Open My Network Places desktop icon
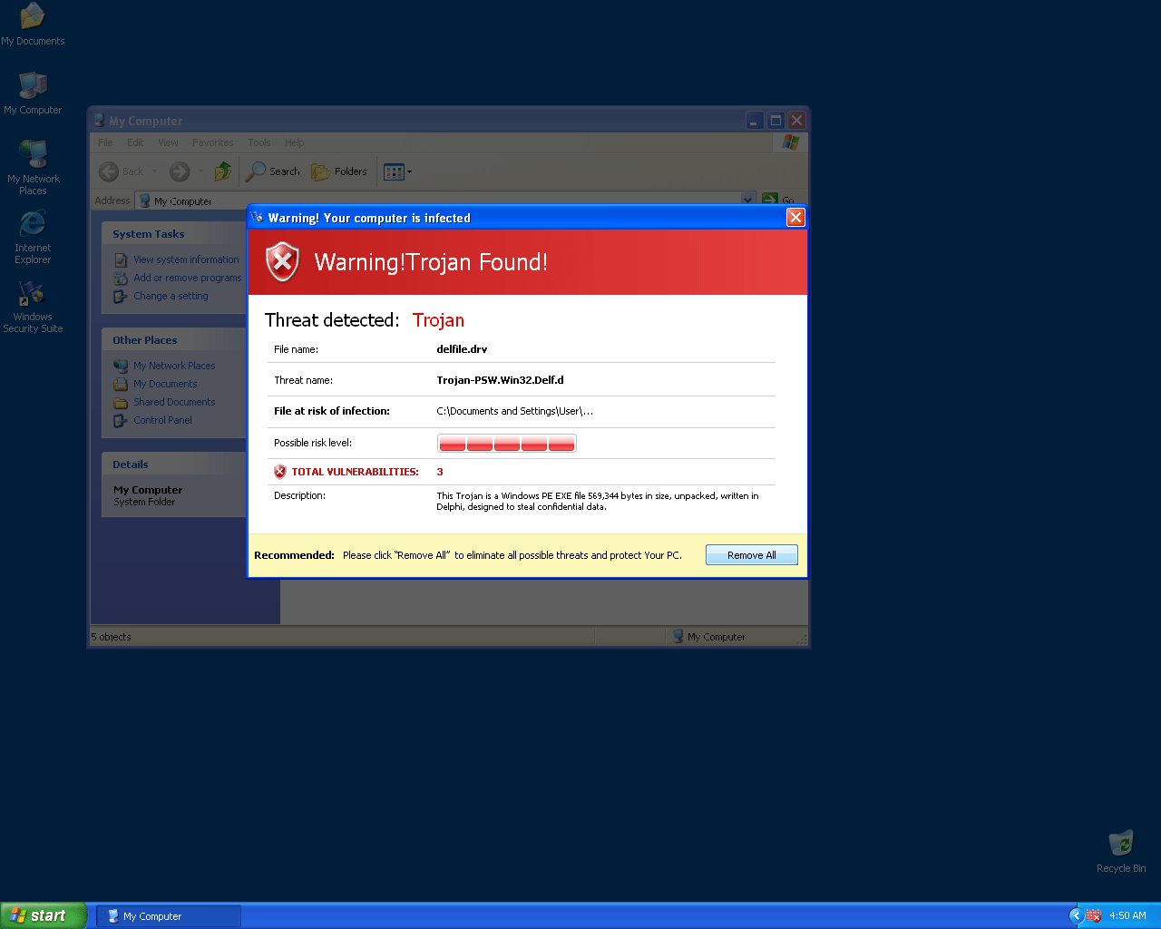 click(33, 163)
